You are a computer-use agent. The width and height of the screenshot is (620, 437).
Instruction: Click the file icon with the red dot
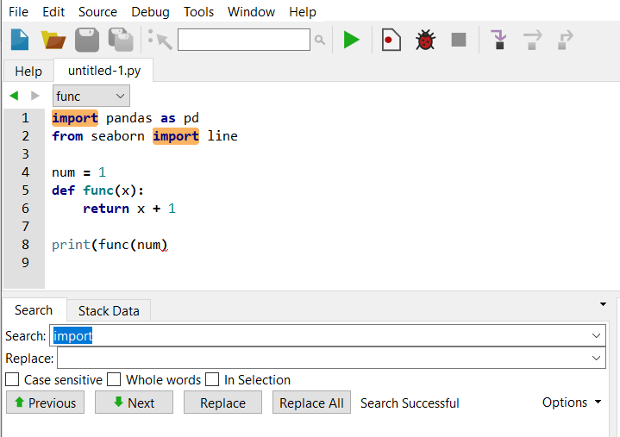(391, 40)
